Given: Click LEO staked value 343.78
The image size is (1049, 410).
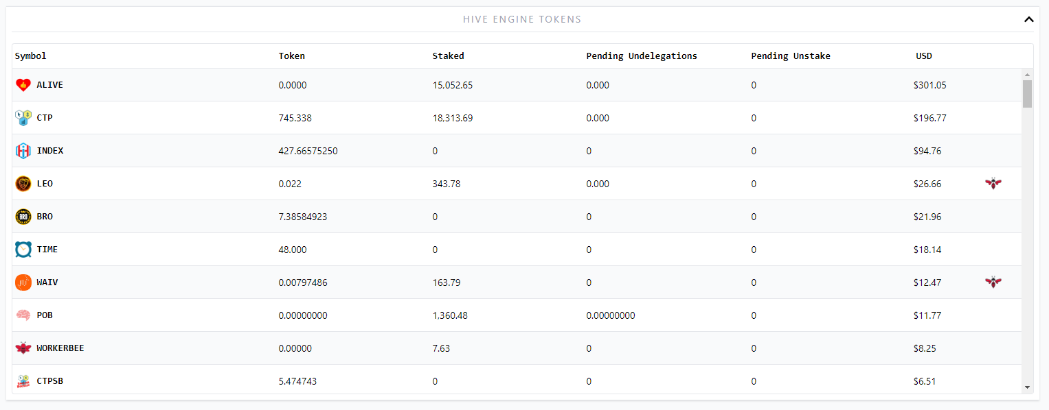Looking at the screenshot, I should click(x=447, y=184).
